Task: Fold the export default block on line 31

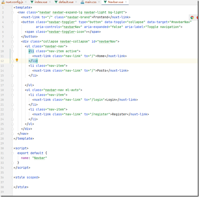Action: click(x=12, y=153)
